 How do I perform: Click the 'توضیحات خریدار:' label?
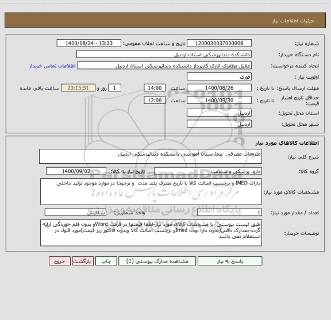302,233
